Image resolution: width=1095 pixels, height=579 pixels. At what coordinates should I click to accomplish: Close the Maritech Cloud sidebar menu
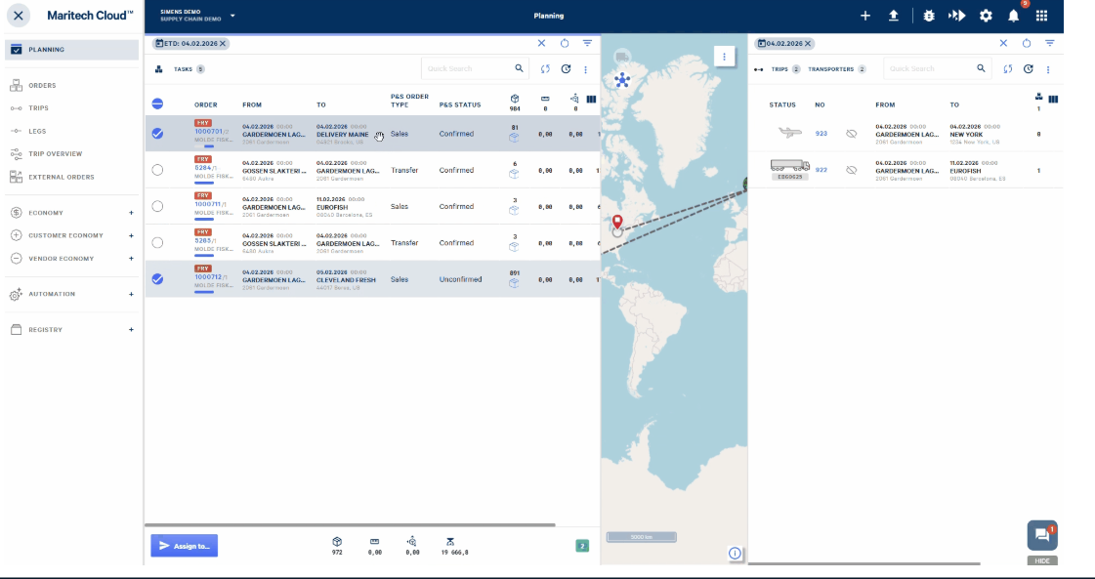click(19, 16)
